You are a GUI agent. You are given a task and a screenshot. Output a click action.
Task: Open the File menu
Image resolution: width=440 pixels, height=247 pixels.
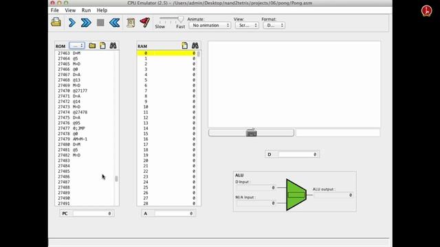pyautogui.click(x=55, y=10)
